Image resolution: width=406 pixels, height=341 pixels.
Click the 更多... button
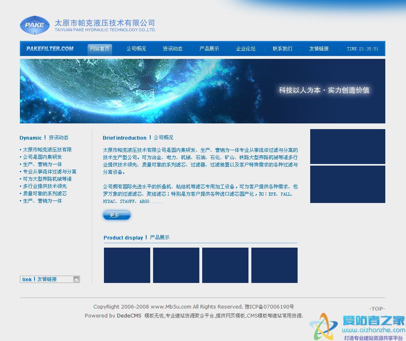[x=117, y=216]
